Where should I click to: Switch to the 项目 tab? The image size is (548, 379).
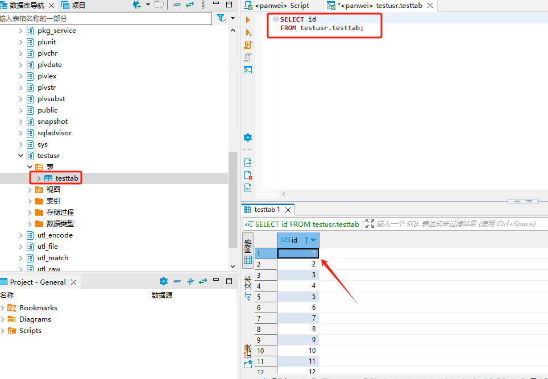pos(74,5)
